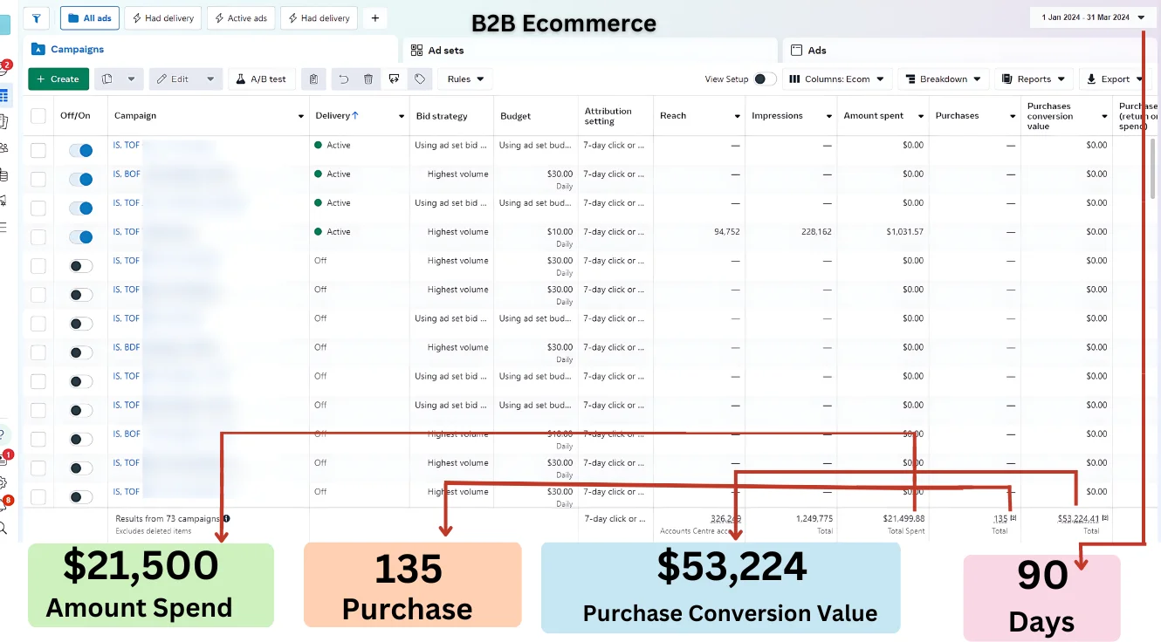1161x642 pixels.
Task: Open the Impressions column menu arrow
Action: coord(828,116)
